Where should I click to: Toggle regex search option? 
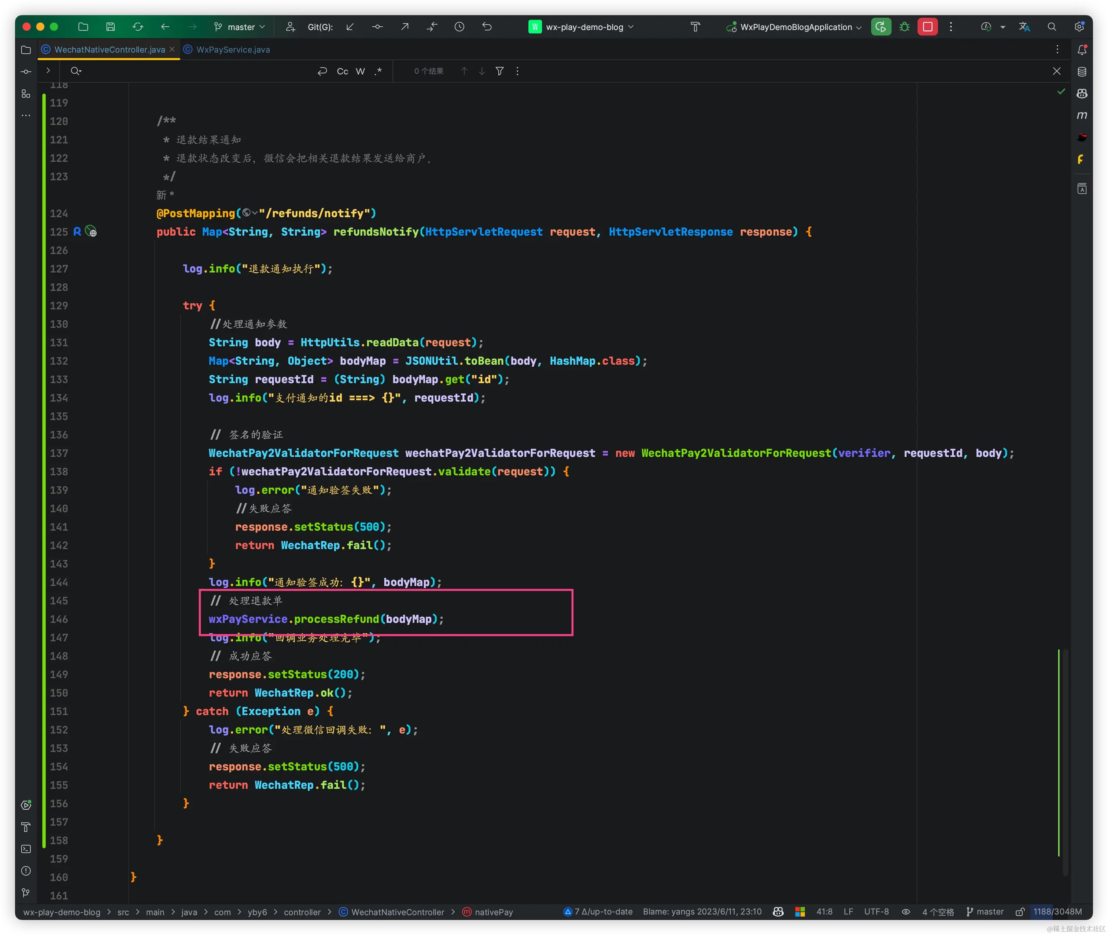click(378, 71)
